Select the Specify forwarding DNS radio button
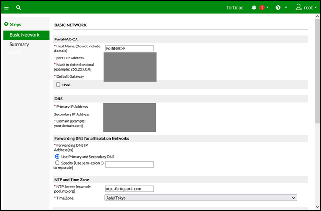321x211 pixels. pyautogui.click(x=57, y=163)
